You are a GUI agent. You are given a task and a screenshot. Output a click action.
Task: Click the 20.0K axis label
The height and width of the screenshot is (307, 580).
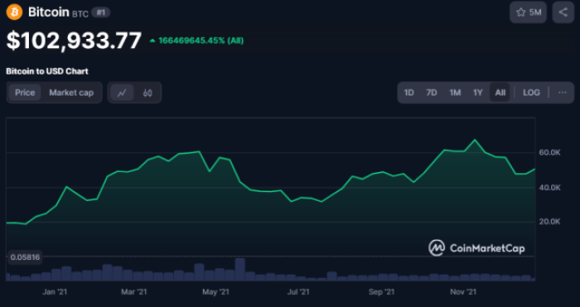(550, 222)
